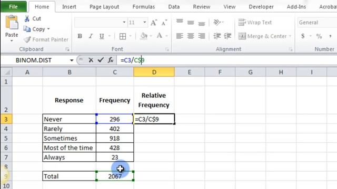Click Increase Indent icon
This screenshot has height=189, width=337.
coord(227,36)
